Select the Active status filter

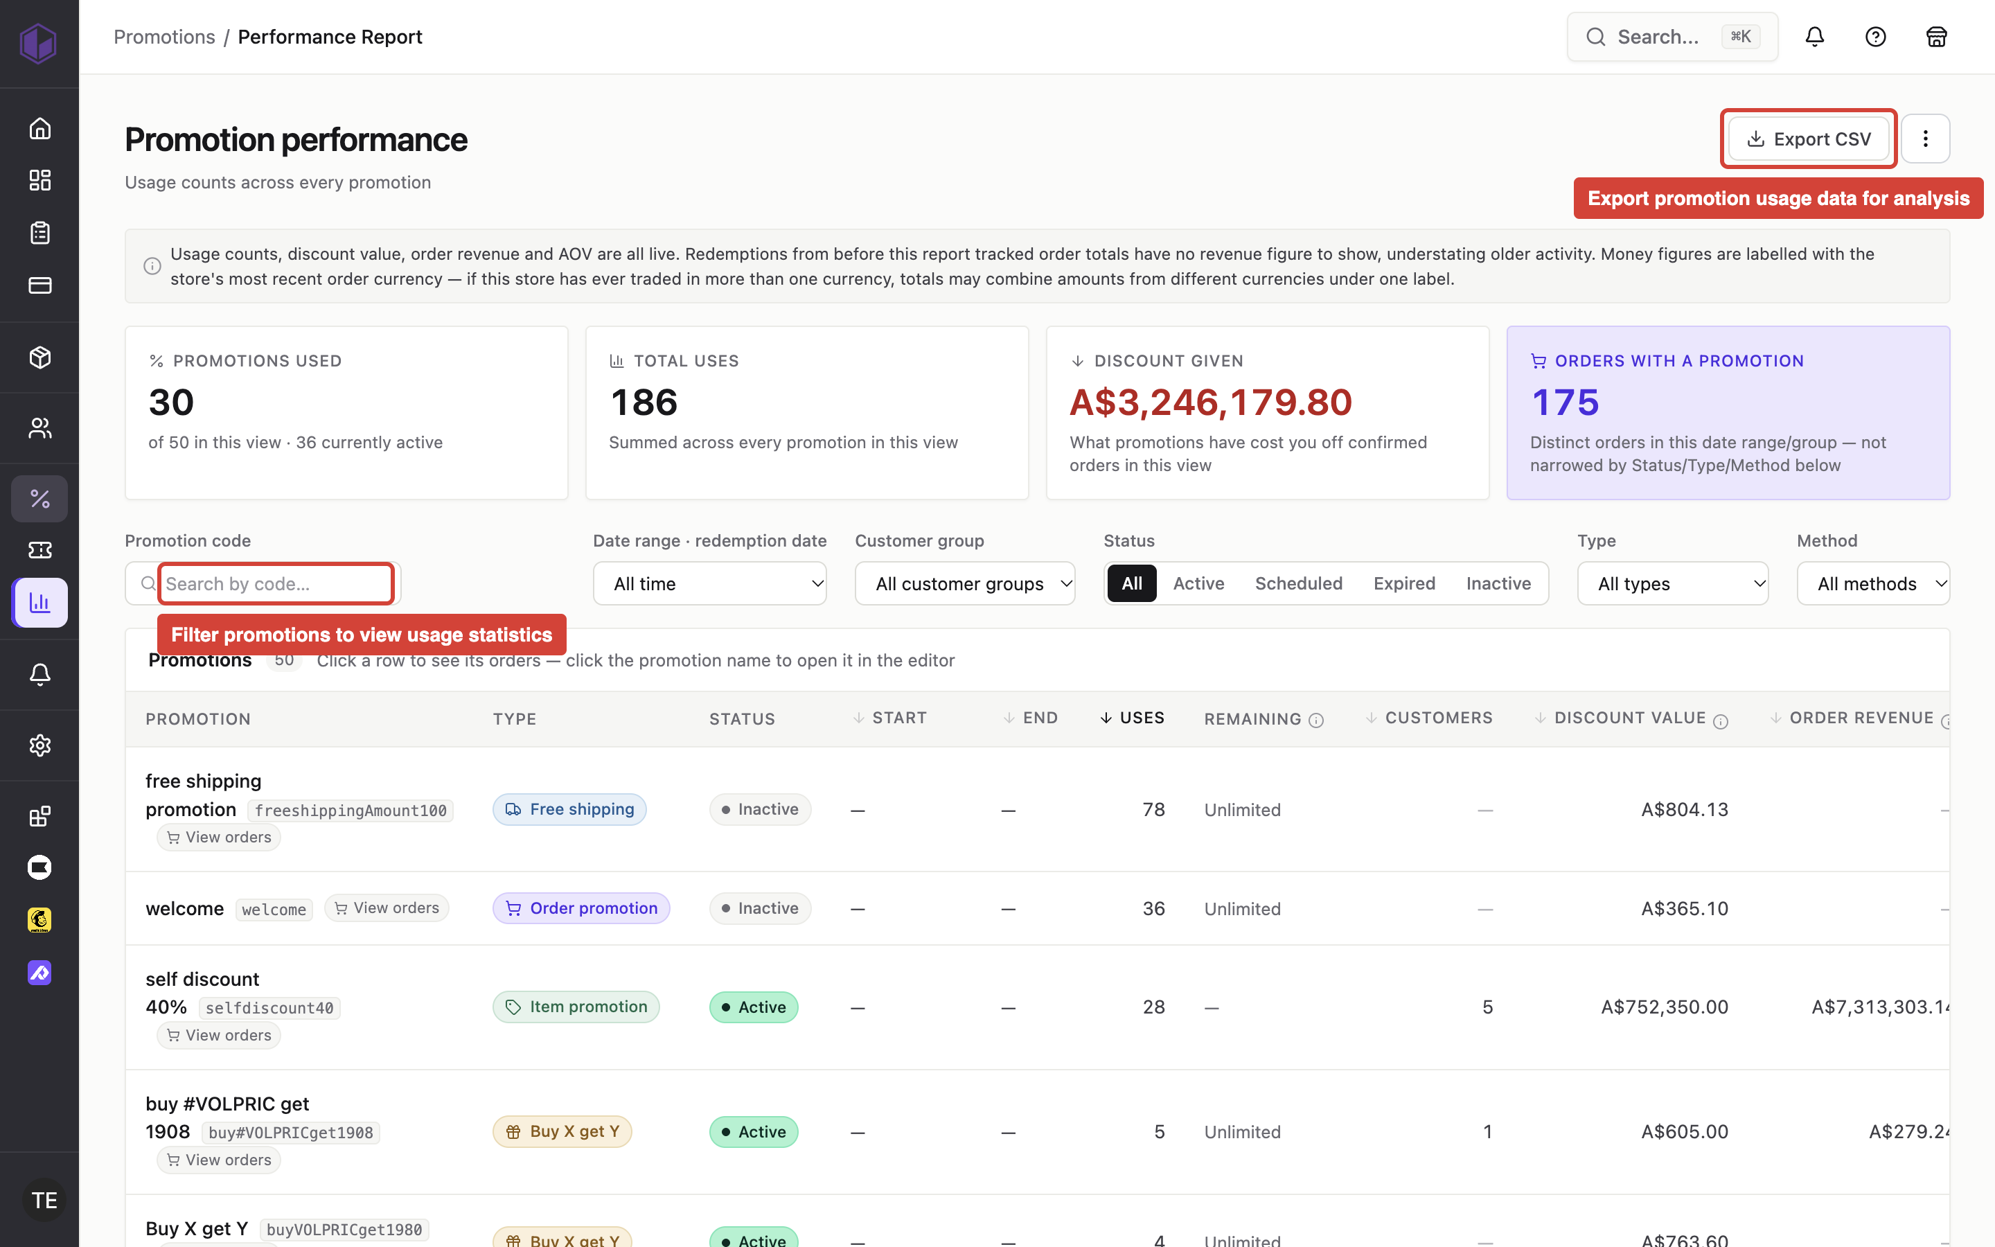tap(1198, 584)
